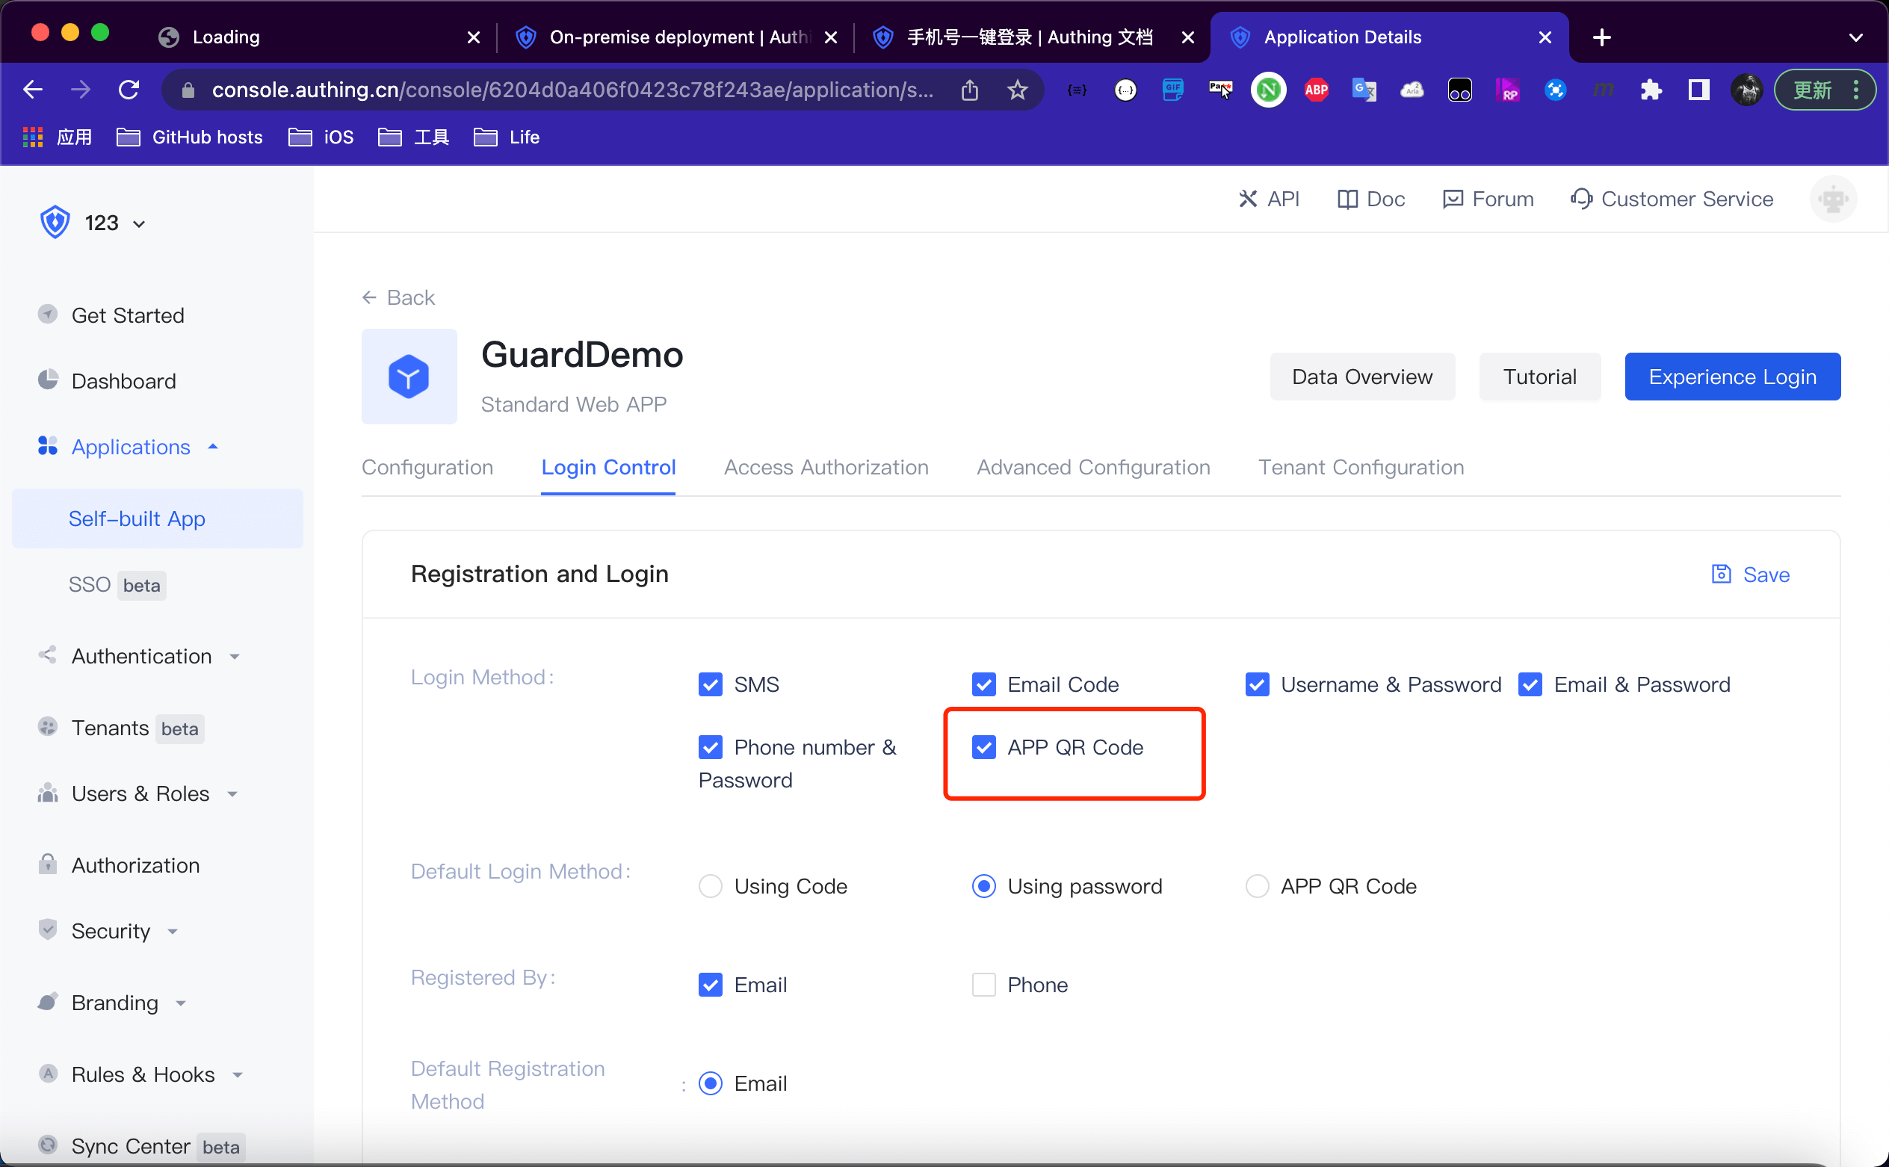This screenshot has height=1167, width=1889.
Task: Open the browser extensions puzzle icon
Action: [1651, 90]
